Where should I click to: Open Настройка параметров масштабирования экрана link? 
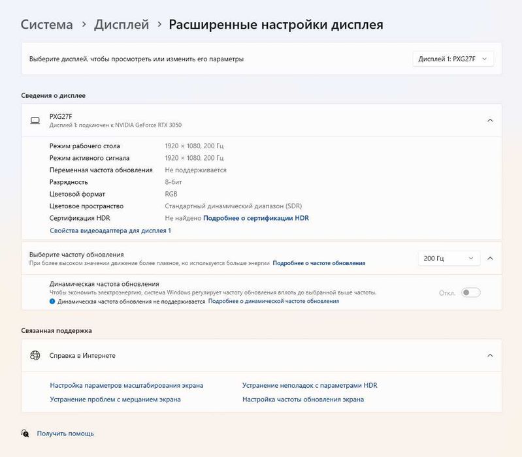(127, 385)
